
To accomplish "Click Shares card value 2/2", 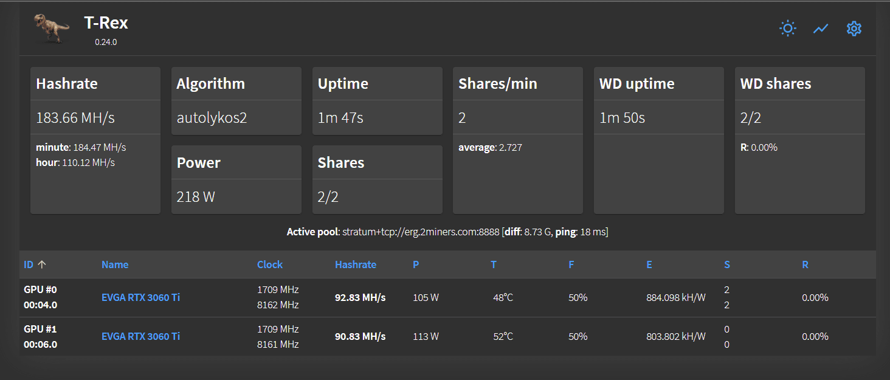I will [328, 196].
